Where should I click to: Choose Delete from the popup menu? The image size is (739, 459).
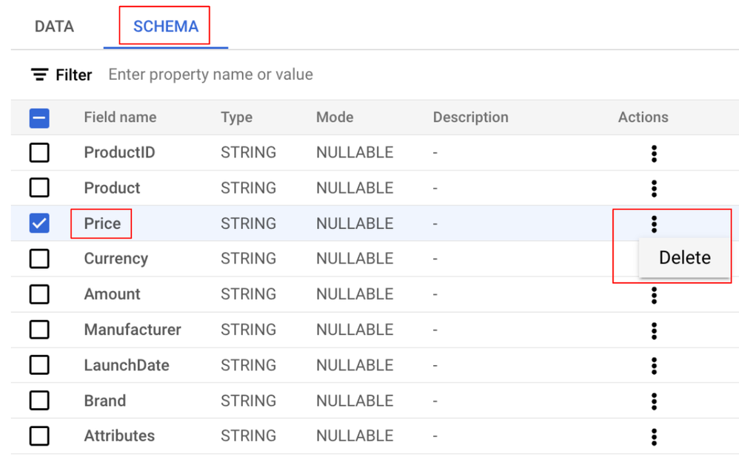[684, 258]
